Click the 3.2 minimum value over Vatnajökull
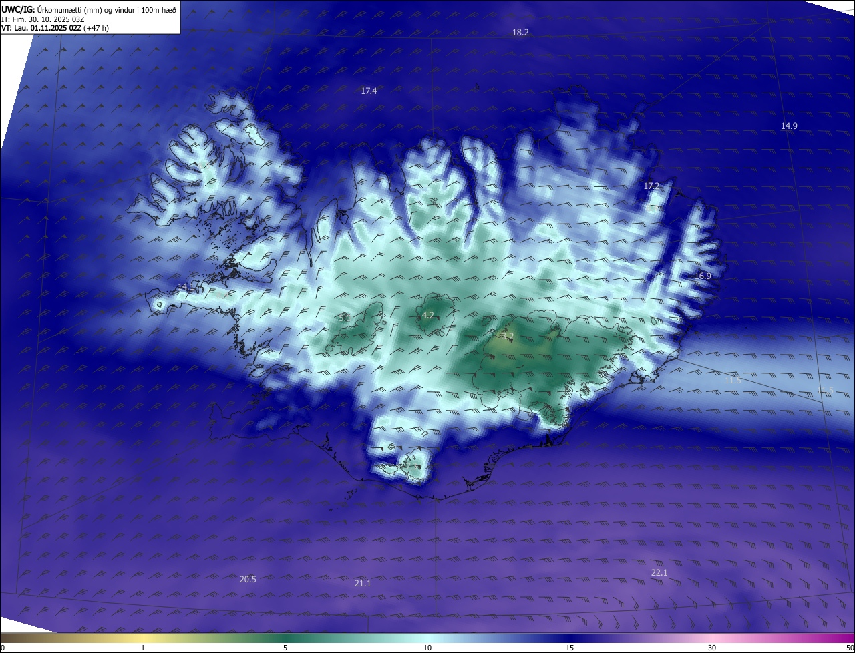 click(x=507, y=336)
